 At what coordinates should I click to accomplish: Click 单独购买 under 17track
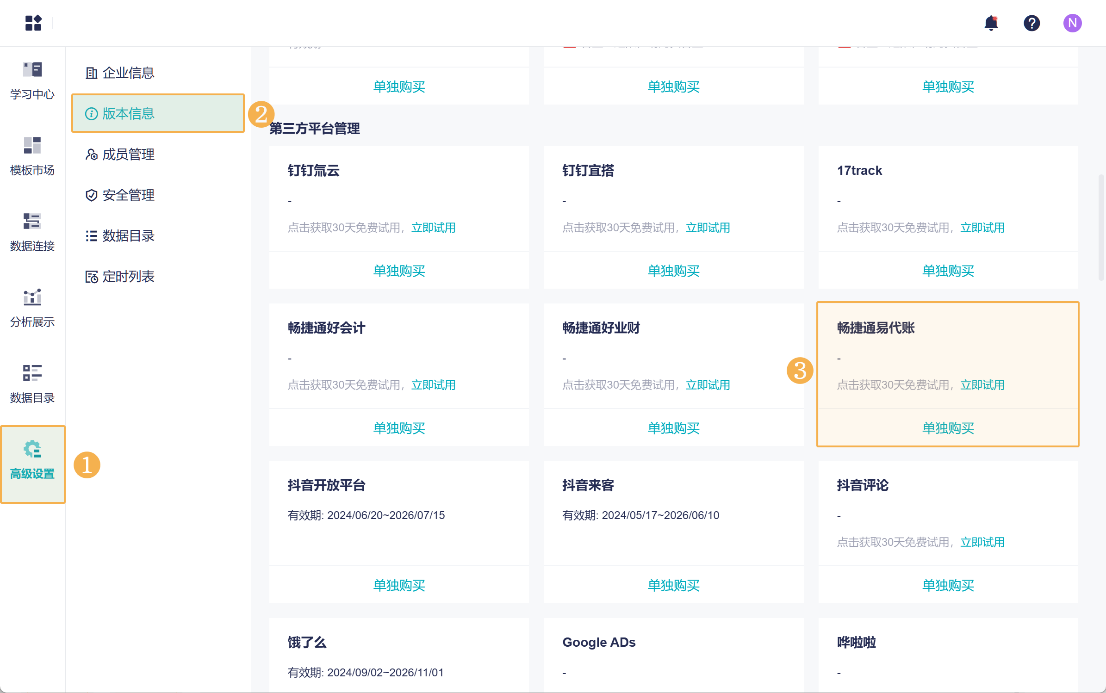click(948, 271)
